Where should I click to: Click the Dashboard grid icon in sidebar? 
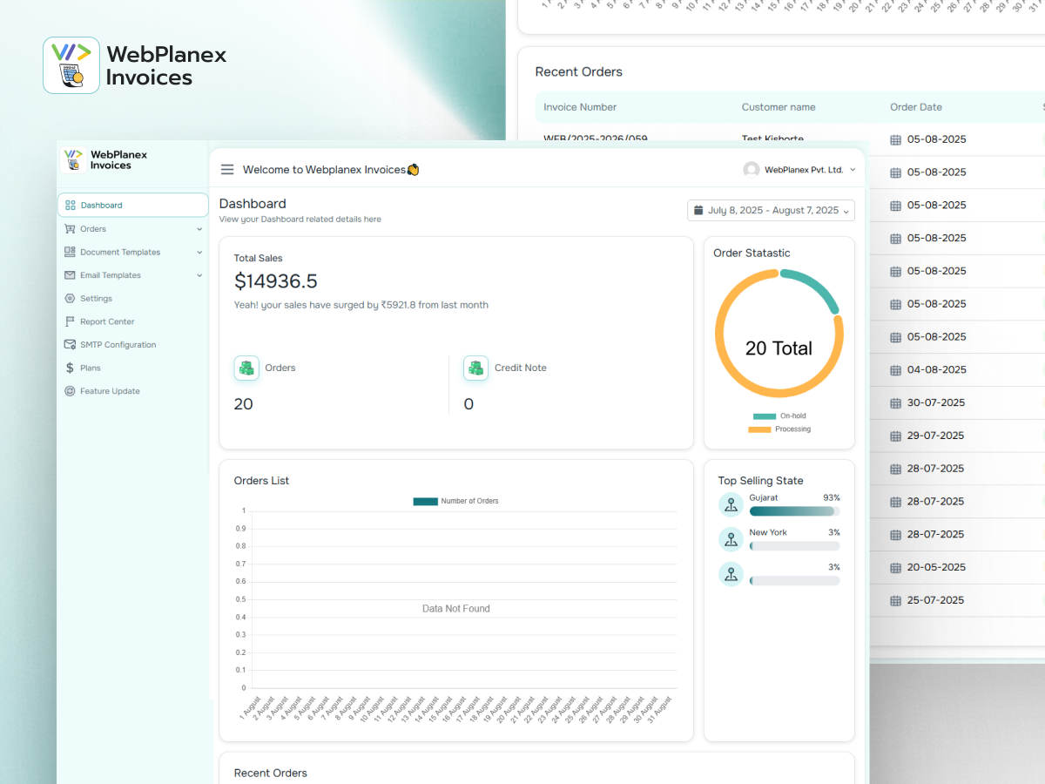pos(71,206)
